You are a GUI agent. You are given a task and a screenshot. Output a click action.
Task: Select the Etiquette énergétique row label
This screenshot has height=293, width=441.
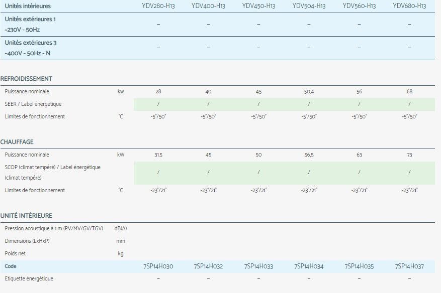pos(29,278)
